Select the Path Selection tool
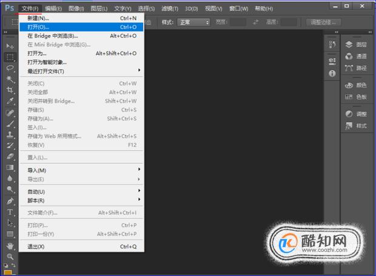This screenshot has height=276, width=376. coord(10,223)
